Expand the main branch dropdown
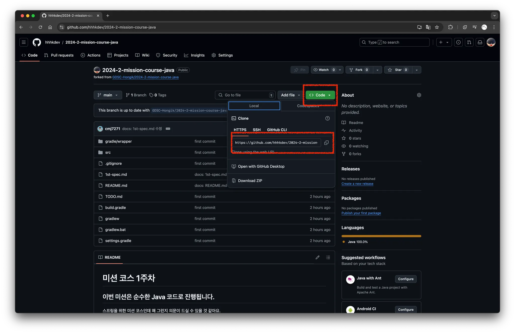Screen dimensions: 515x333 pos(108,95)
